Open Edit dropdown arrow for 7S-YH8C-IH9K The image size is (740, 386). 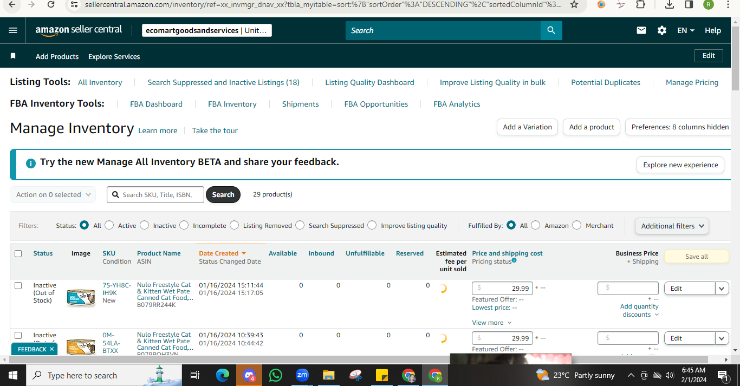(722, 289)
